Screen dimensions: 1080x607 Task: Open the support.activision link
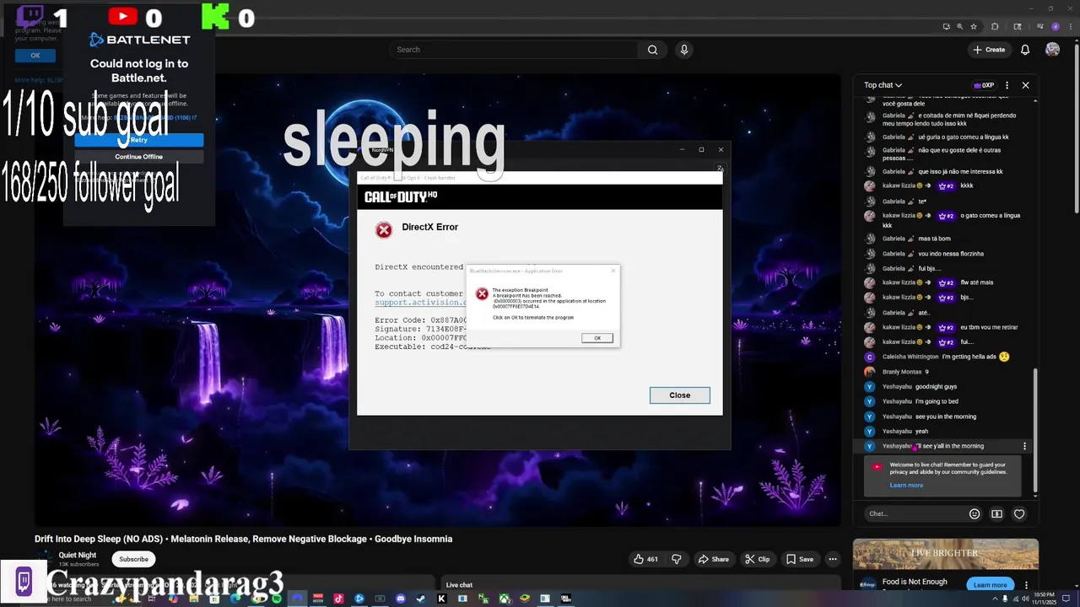[x=421, y=303]
